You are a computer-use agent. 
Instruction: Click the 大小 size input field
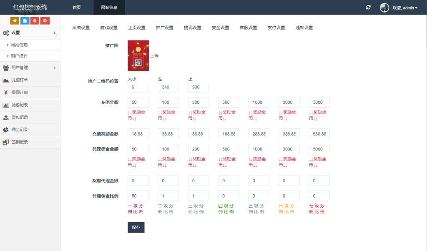138,87
